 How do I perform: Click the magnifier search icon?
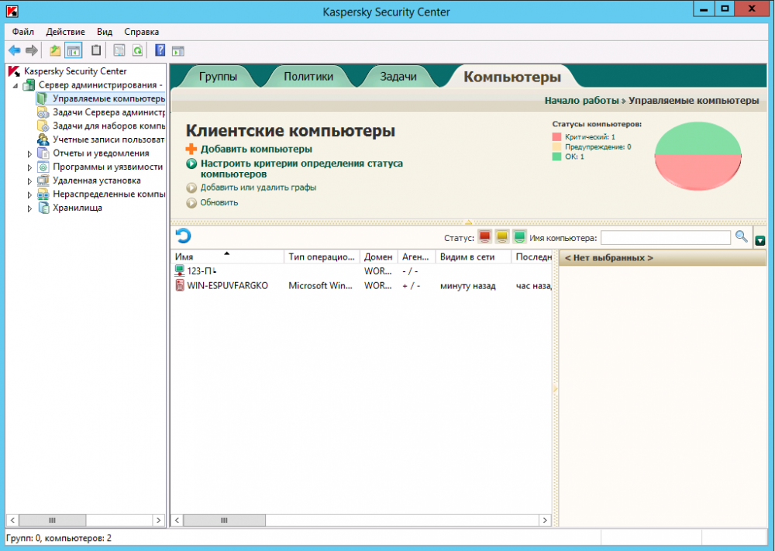(x=742, y=237)
